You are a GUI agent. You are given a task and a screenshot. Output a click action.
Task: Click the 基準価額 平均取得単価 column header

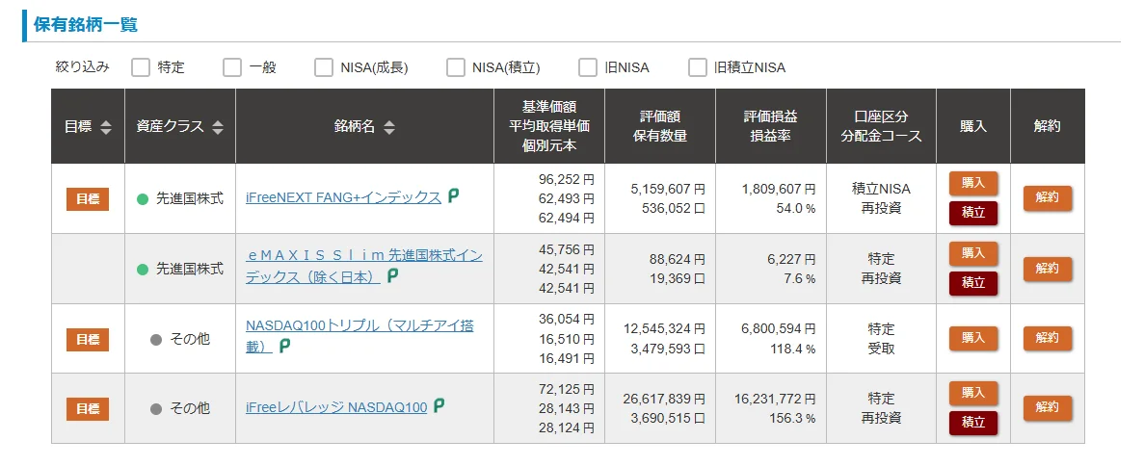click(549, 126)
